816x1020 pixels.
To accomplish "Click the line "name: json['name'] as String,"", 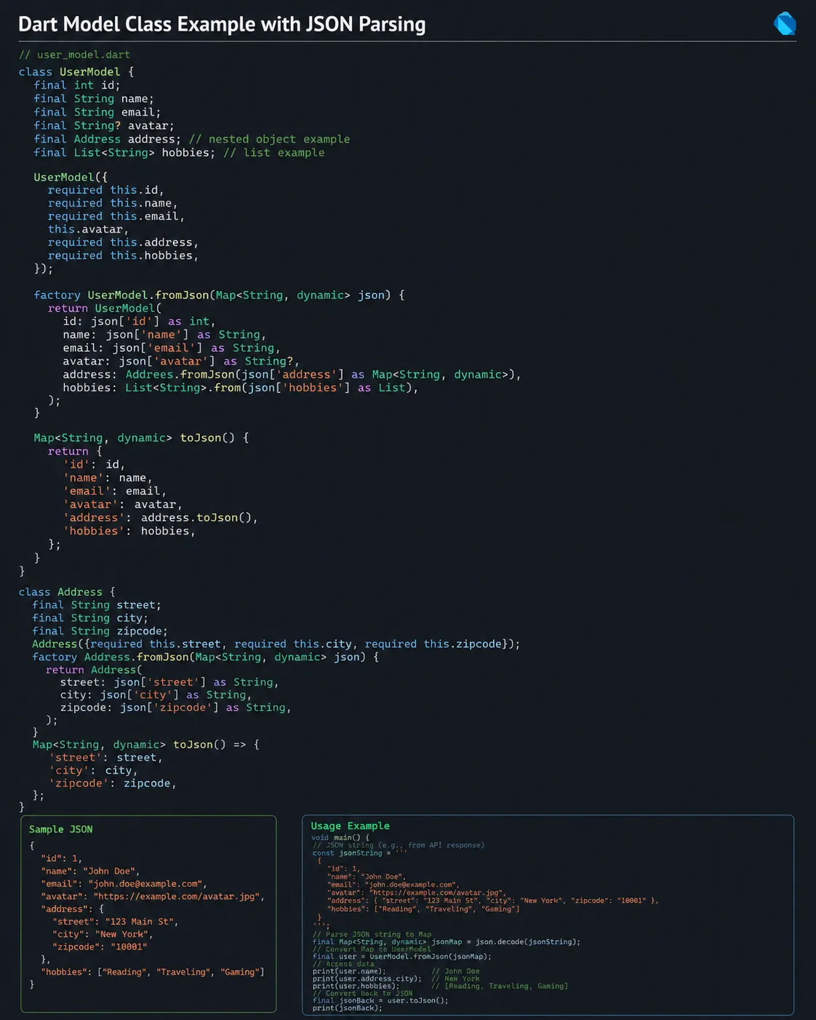I will [x=164, y=335].
